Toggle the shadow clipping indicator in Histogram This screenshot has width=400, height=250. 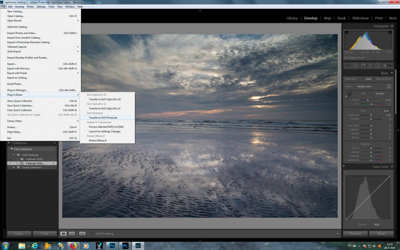346,33
